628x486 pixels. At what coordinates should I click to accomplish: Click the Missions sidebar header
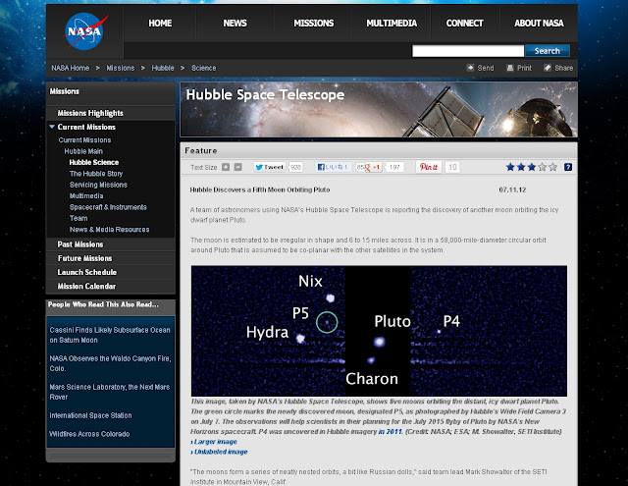(x=64, y=91)
